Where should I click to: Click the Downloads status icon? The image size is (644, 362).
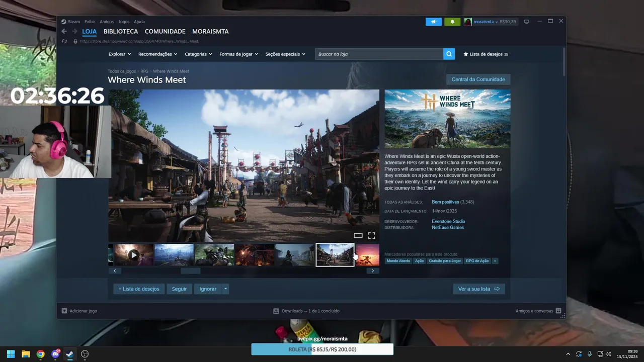(x=276, y=311)
